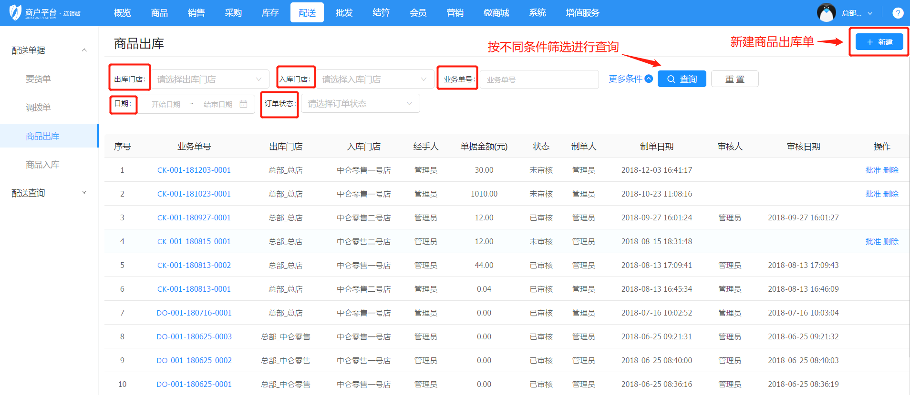Open the date range calendar icon
This screenshot has width=910, height=395.
click(243, 104)
